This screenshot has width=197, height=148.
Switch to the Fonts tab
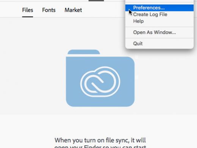point(49,10)
